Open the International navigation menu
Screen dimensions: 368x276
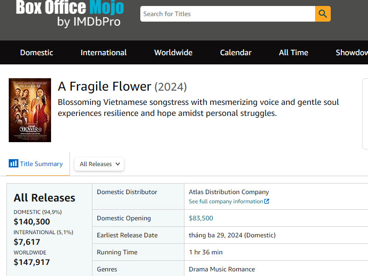click(x=103, y=52)
